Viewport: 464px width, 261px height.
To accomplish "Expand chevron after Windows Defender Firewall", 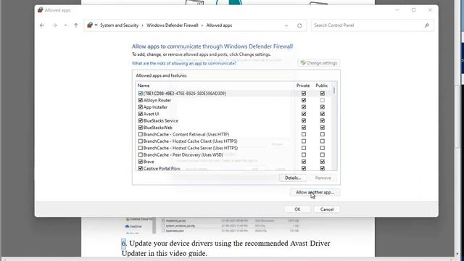I will [x=202, y=25].
